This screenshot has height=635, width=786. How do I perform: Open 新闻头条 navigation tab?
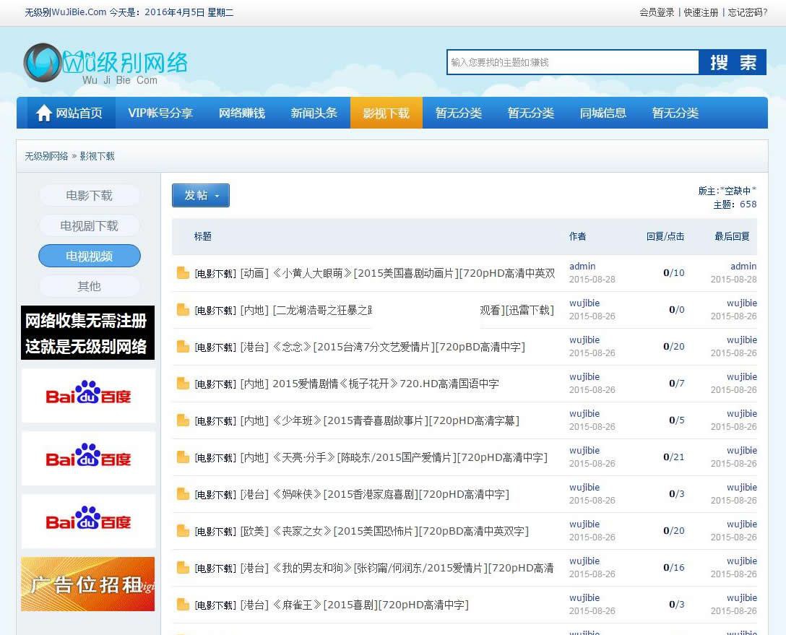[x=314, y=113]
